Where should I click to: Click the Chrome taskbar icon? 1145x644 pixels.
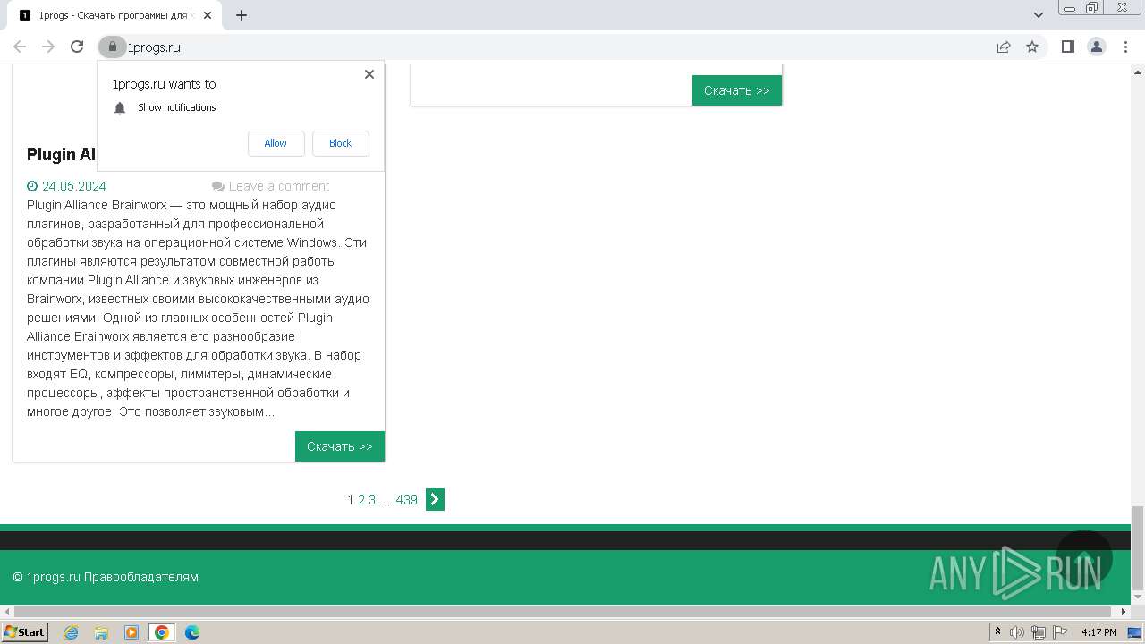pyautogui.click(x=162, y=632)
